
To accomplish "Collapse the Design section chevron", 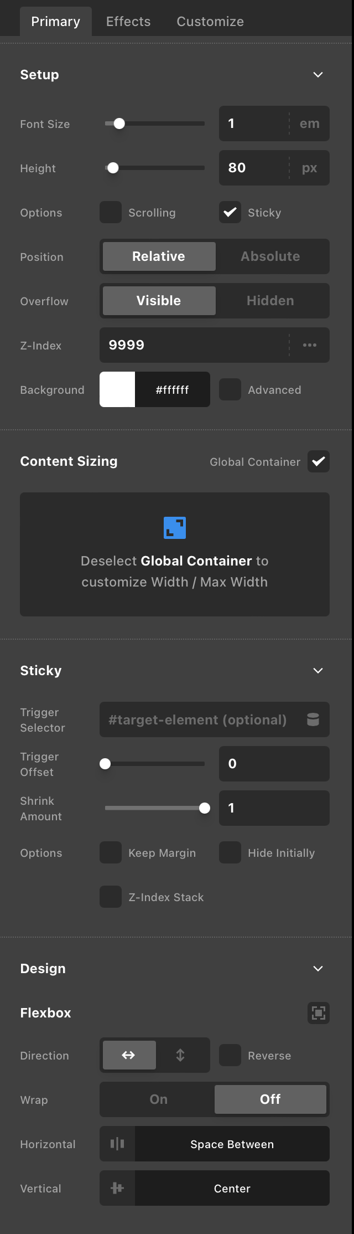I will pos(318,969).
